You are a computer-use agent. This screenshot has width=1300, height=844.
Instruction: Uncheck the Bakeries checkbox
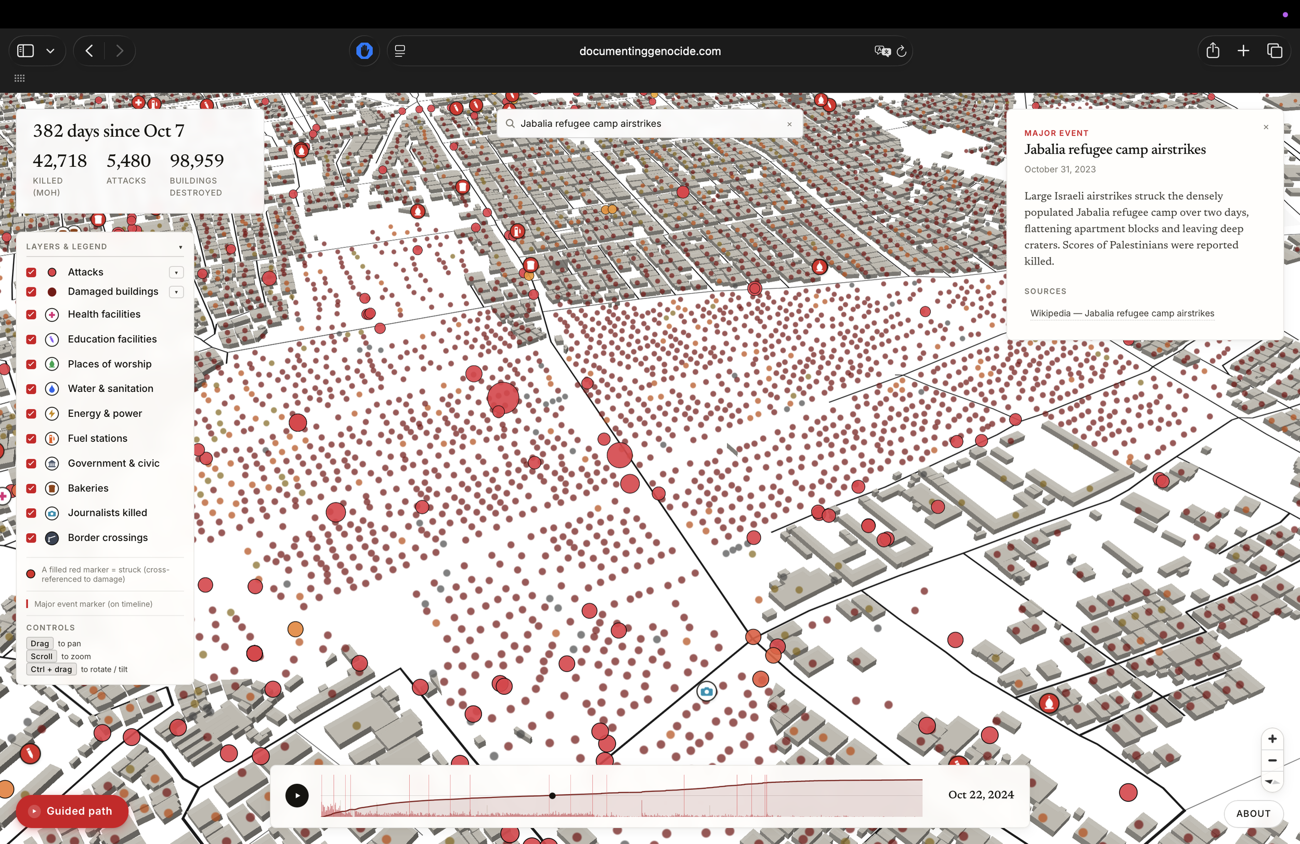pyautogui.click(x=31, y=488)
